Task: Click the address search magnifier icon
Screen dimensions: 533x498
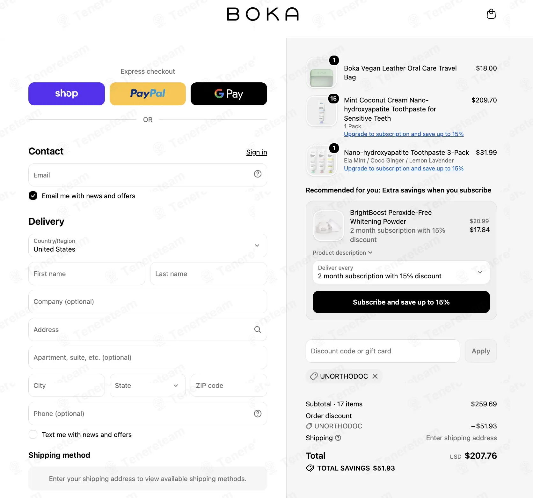Action: click(258, 329)
